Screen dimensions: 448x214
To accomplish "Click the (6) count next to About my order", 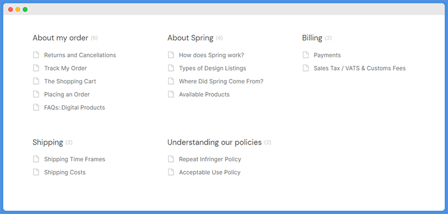I will click(x=94, y=38).
